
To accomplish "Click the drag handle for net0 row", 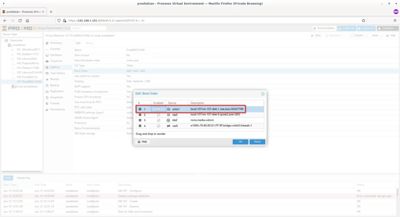I will (x=139, y=126).
